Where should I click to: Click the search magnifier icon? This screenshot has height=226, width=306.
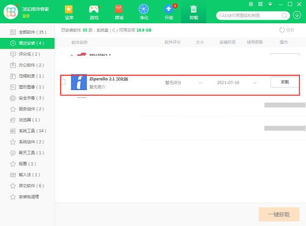(x=285, y=15)
